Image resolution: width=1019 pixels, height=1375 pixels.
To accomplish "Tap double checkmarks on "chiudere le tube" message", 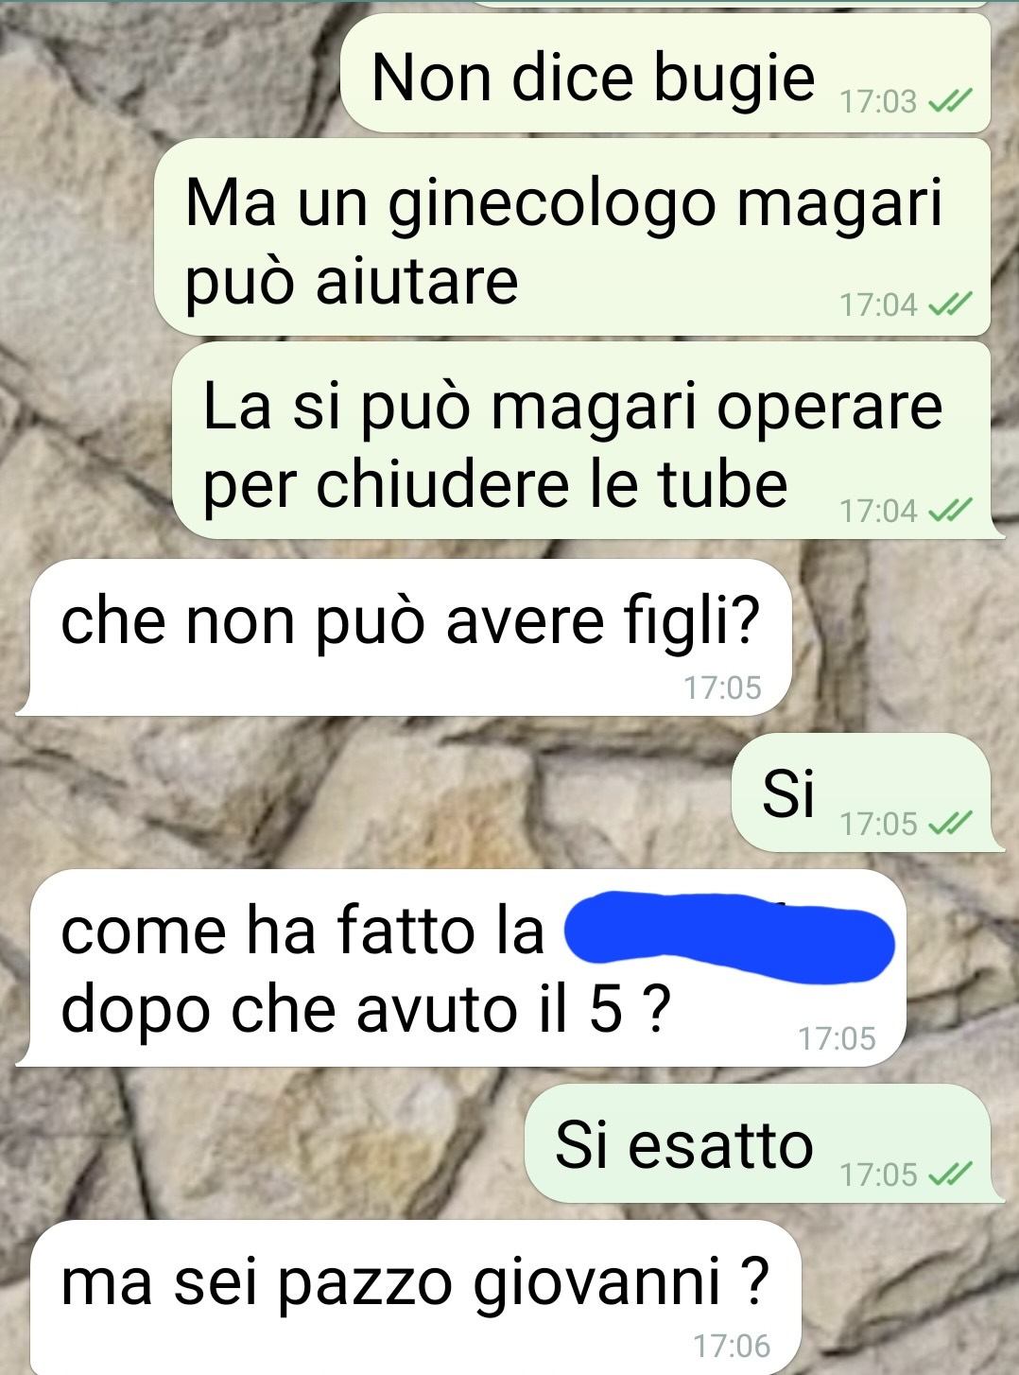I will (x=950, y=511).
